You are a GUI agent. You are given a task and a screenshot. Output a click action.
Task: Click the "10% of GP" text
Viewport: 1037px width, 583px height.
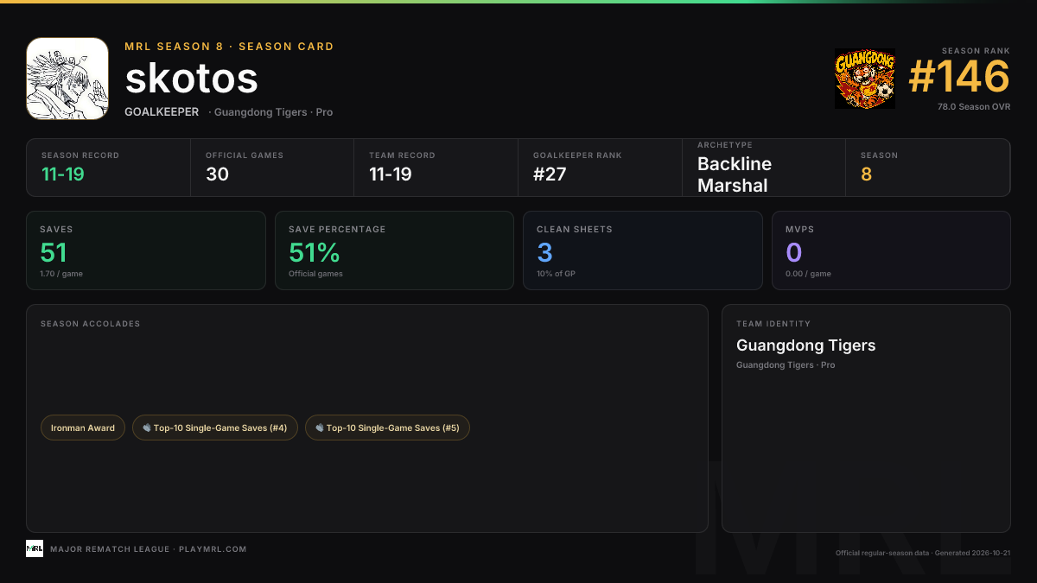[557, 274]
